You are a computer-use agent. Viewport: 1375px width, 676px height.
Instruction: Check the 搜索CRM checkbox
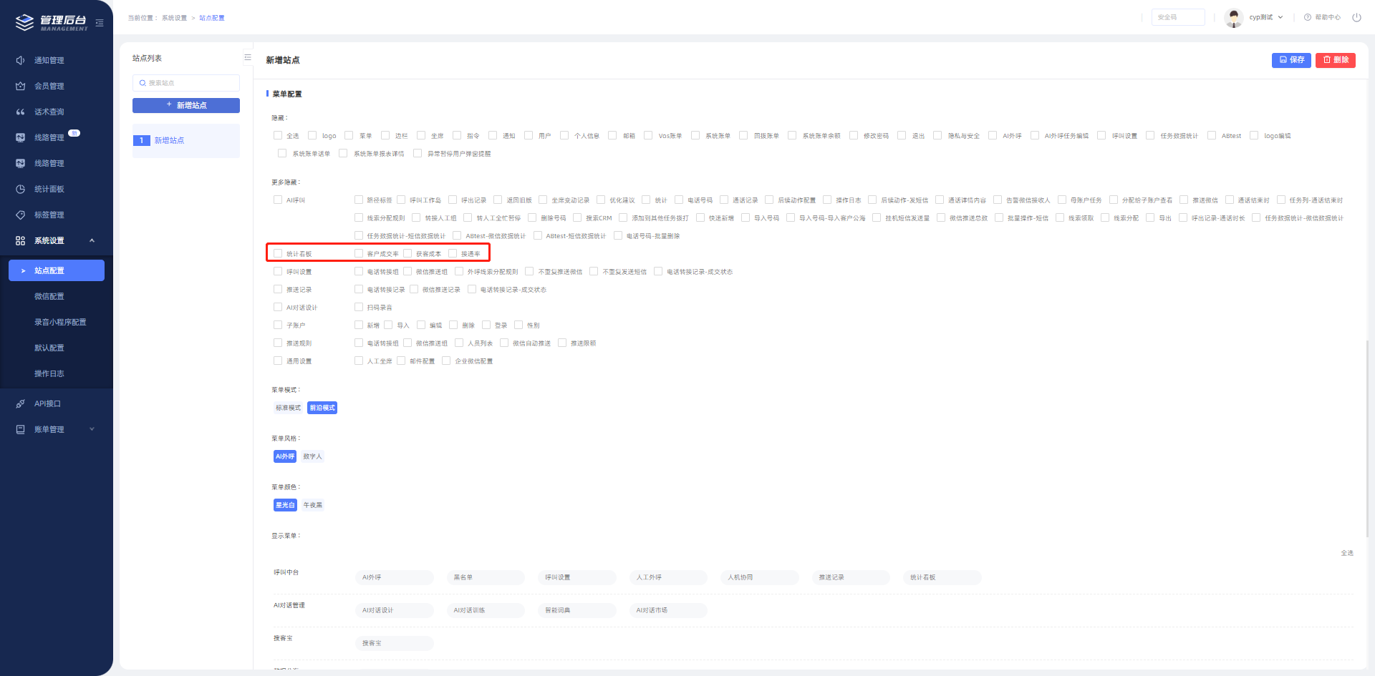coord(577,217)
